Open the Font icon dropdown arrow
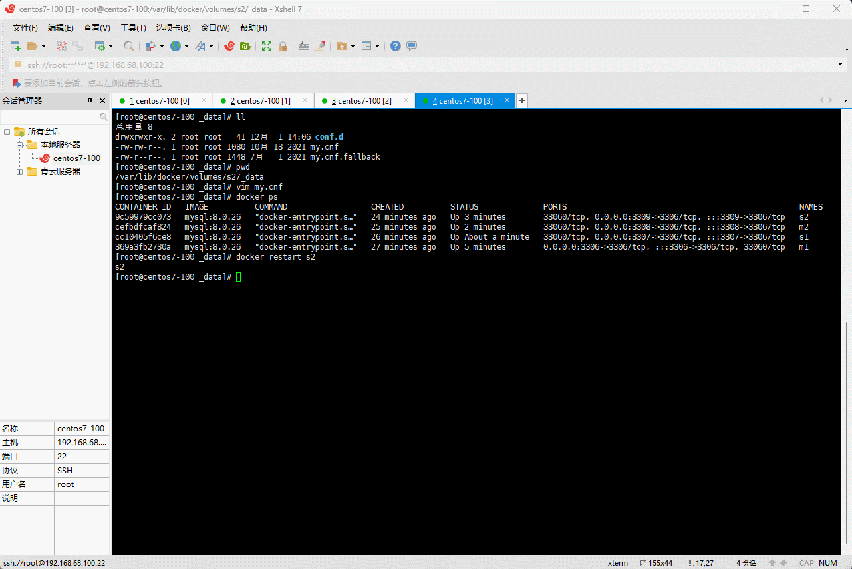Viewport: 852px width, 569px height. point(212,46)
